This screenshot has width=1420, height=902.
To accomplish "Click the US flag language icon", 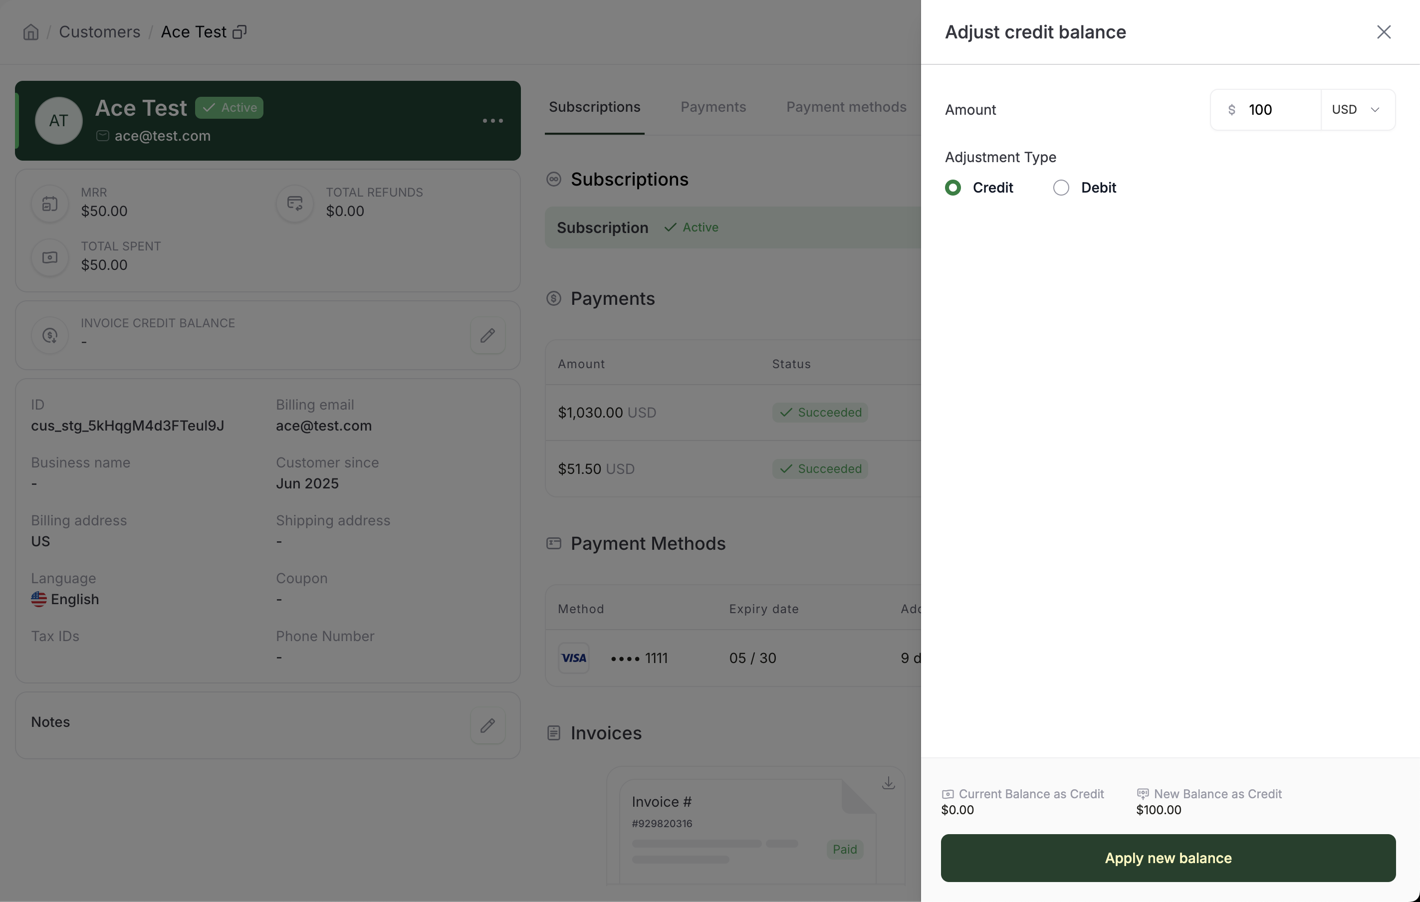I will coord(39,599).
